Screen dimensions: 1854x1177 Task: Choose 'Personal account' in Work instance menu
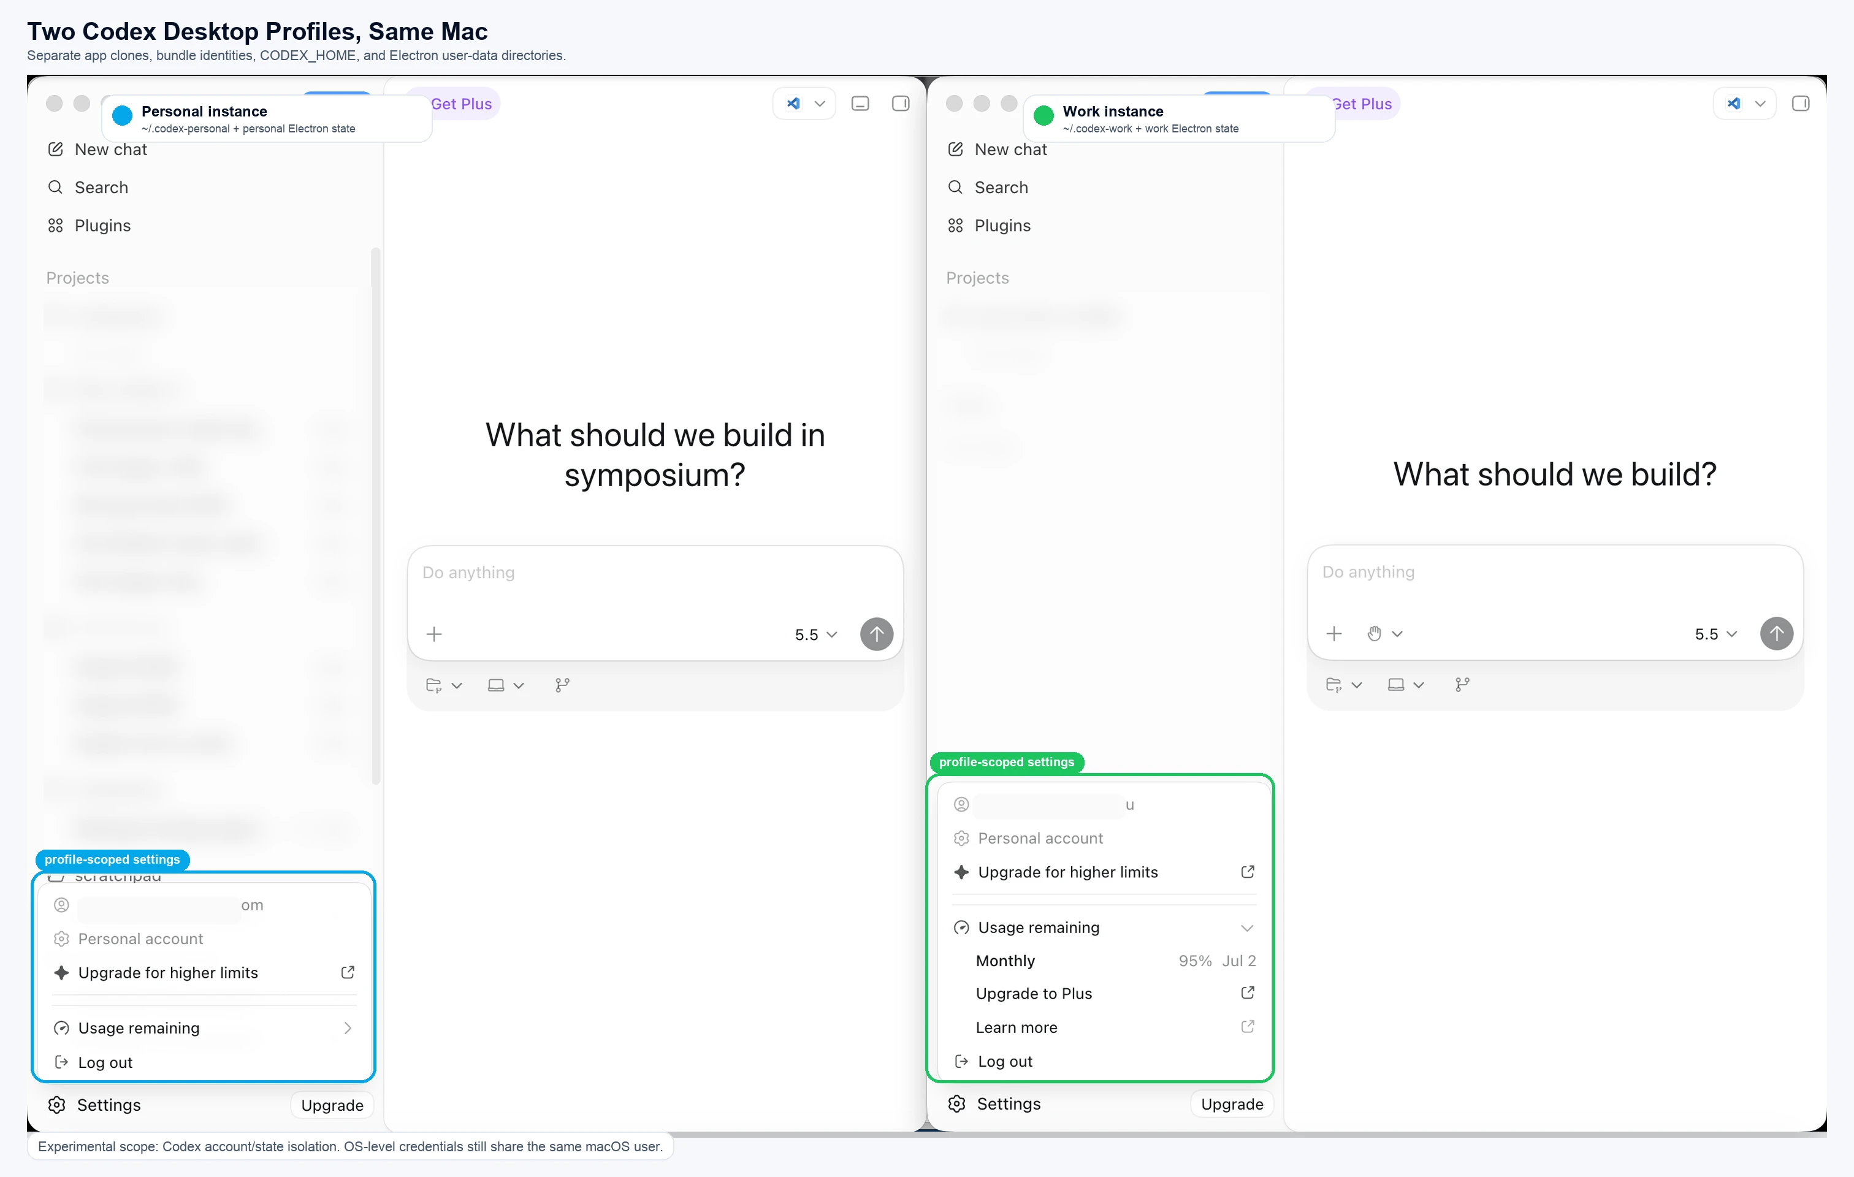pos(1104,838)
